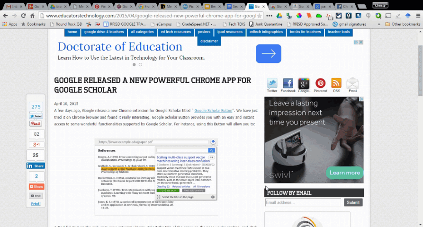Open the Bookmarks starred folder in bookmarks bar
The width and height of the screenshot is (423, 227).
[34, 24]
